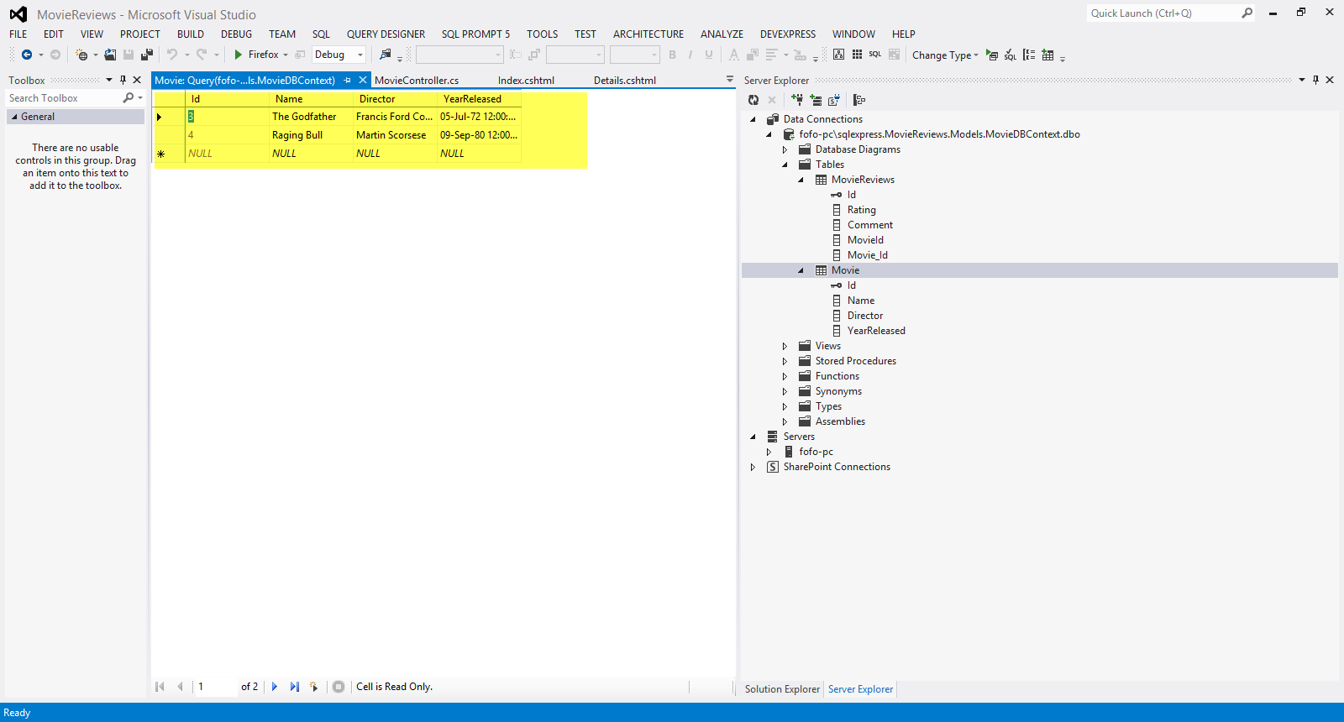Image resolution: width=1344 pixels, height=722 pixels.
Task: Click the Toolbox search magnifier icon
Action: point(129,98)
